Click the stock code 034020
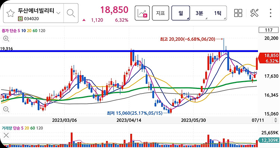The height and width of the screenshot is (148, 280). (x=31, y=19)
